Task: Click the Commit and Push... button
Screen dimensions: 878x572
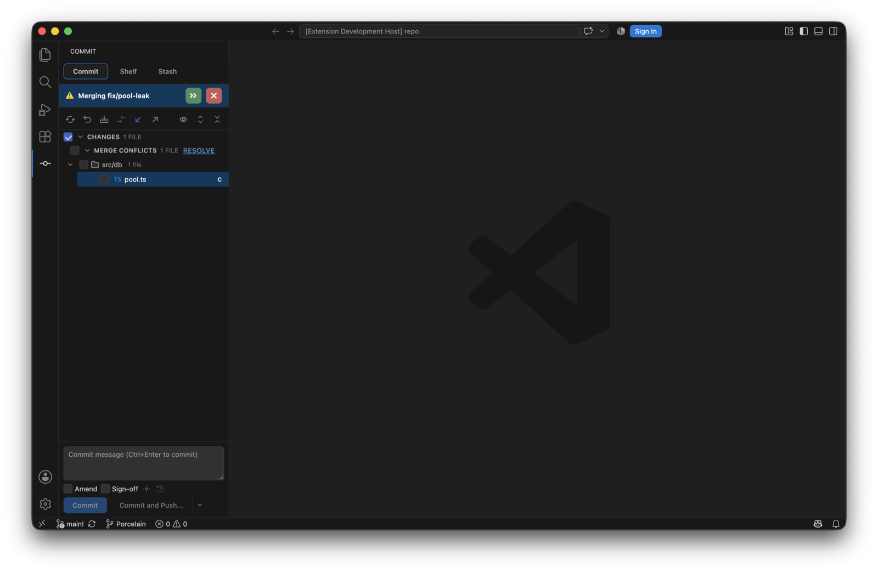Action: click(151, 505)
